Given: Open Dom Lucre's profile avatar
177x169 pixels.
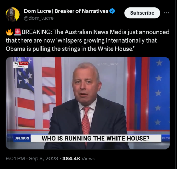Looking at the screenshot, I should pyautogui.click(x=13, y=15).
